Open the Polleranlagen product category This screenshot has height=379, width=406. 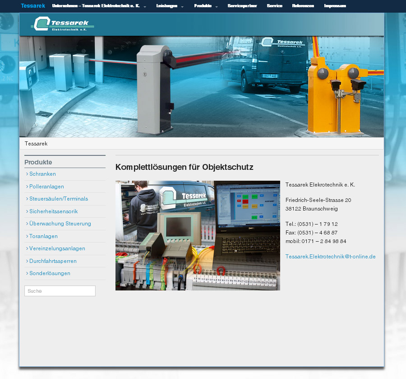pos(46,187)
